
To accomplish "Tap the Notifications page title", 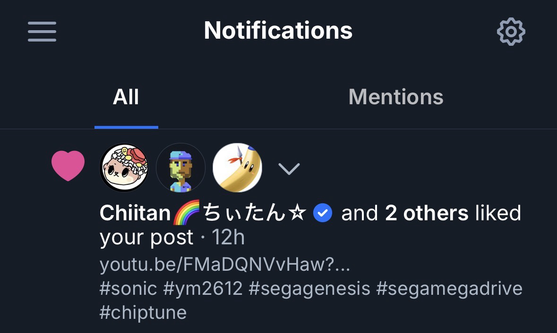I will click(278, 31).
